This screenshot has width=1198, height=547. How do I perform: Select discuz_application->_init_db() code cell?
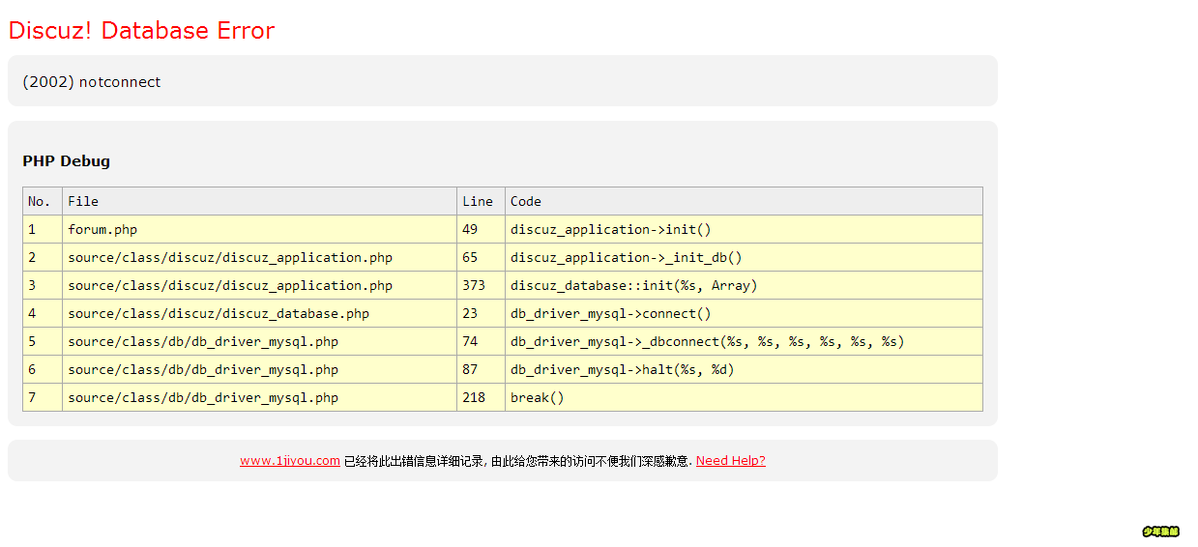coord(745,257)
